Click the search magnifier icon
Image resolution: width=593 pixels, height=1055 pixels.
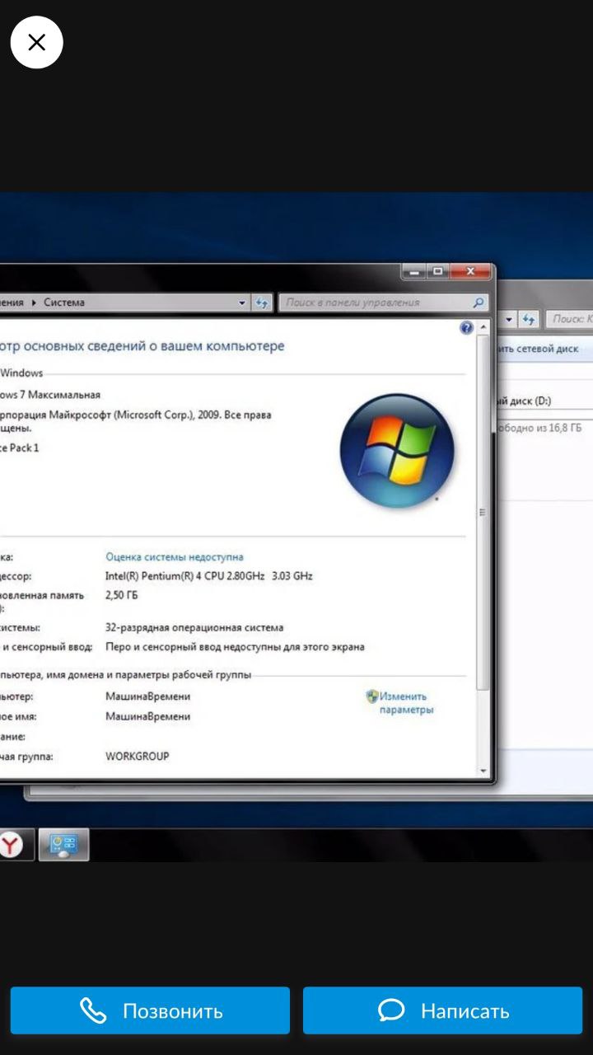479,302
